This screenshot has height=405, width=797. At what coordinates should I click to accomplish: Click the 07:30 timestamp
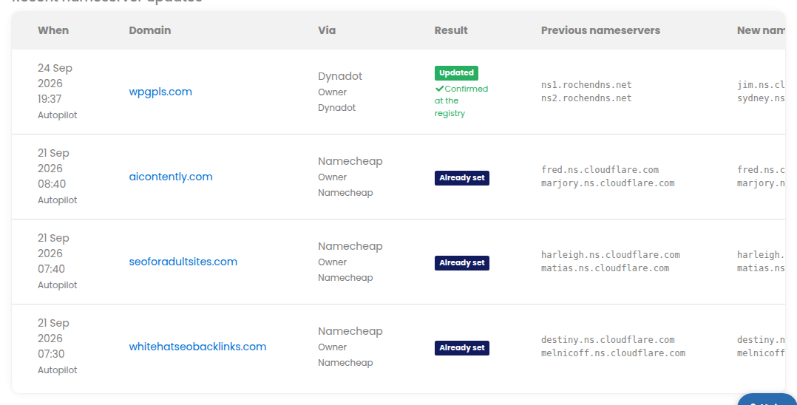point(51,354)
